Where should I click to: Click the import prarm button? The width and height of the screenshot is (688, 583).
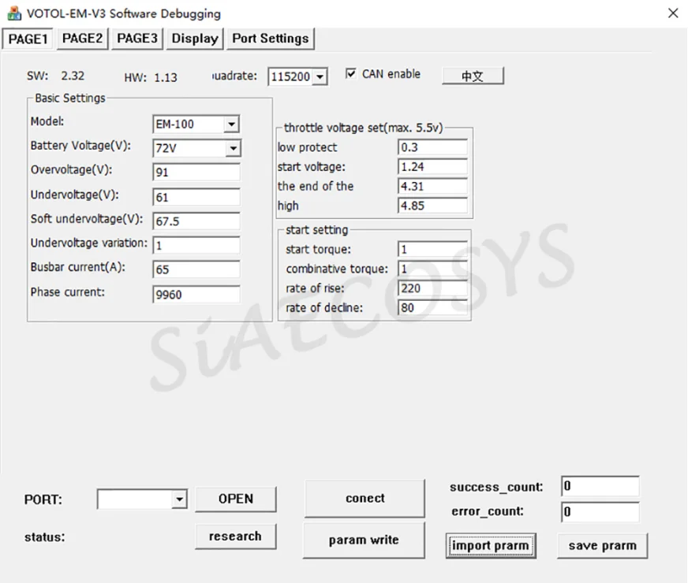(x=491, y=546)
